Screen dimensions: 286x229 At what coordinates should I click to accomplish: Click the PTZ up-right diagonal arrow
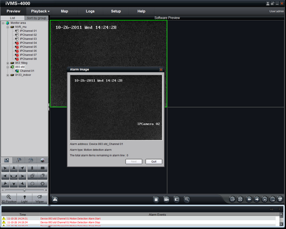(x=22, y=168)
